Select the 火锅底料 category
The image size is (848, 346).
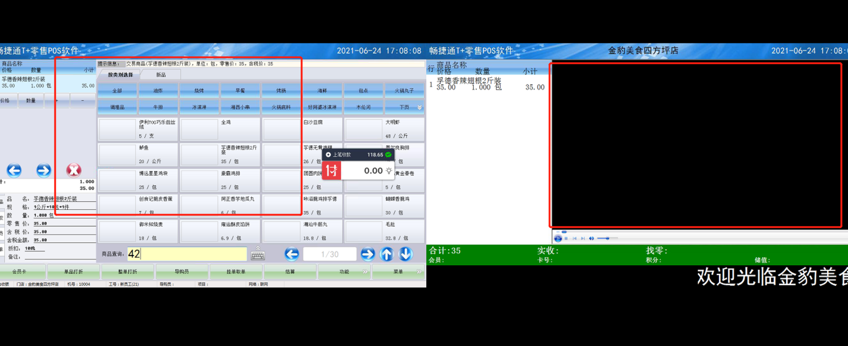click(x=281, y=107)
